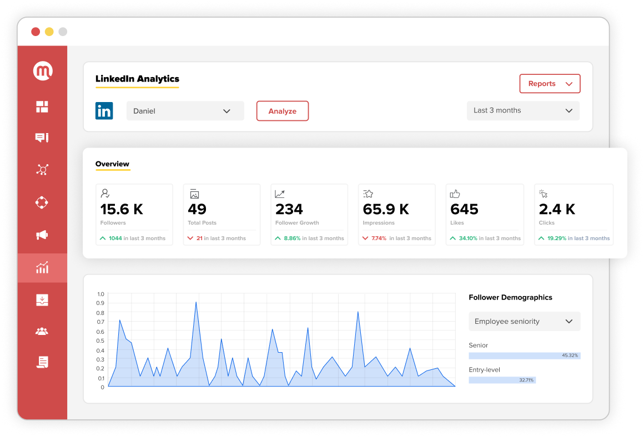Click the LinkedIn logo icon
This screenshot has height=437, width=644.
click(x=104, y=111)
